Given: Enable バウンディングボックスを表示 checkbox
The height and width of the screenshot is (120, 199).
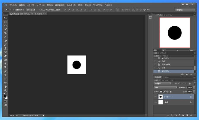Looking at the screenshot, I should coord(39,10).
